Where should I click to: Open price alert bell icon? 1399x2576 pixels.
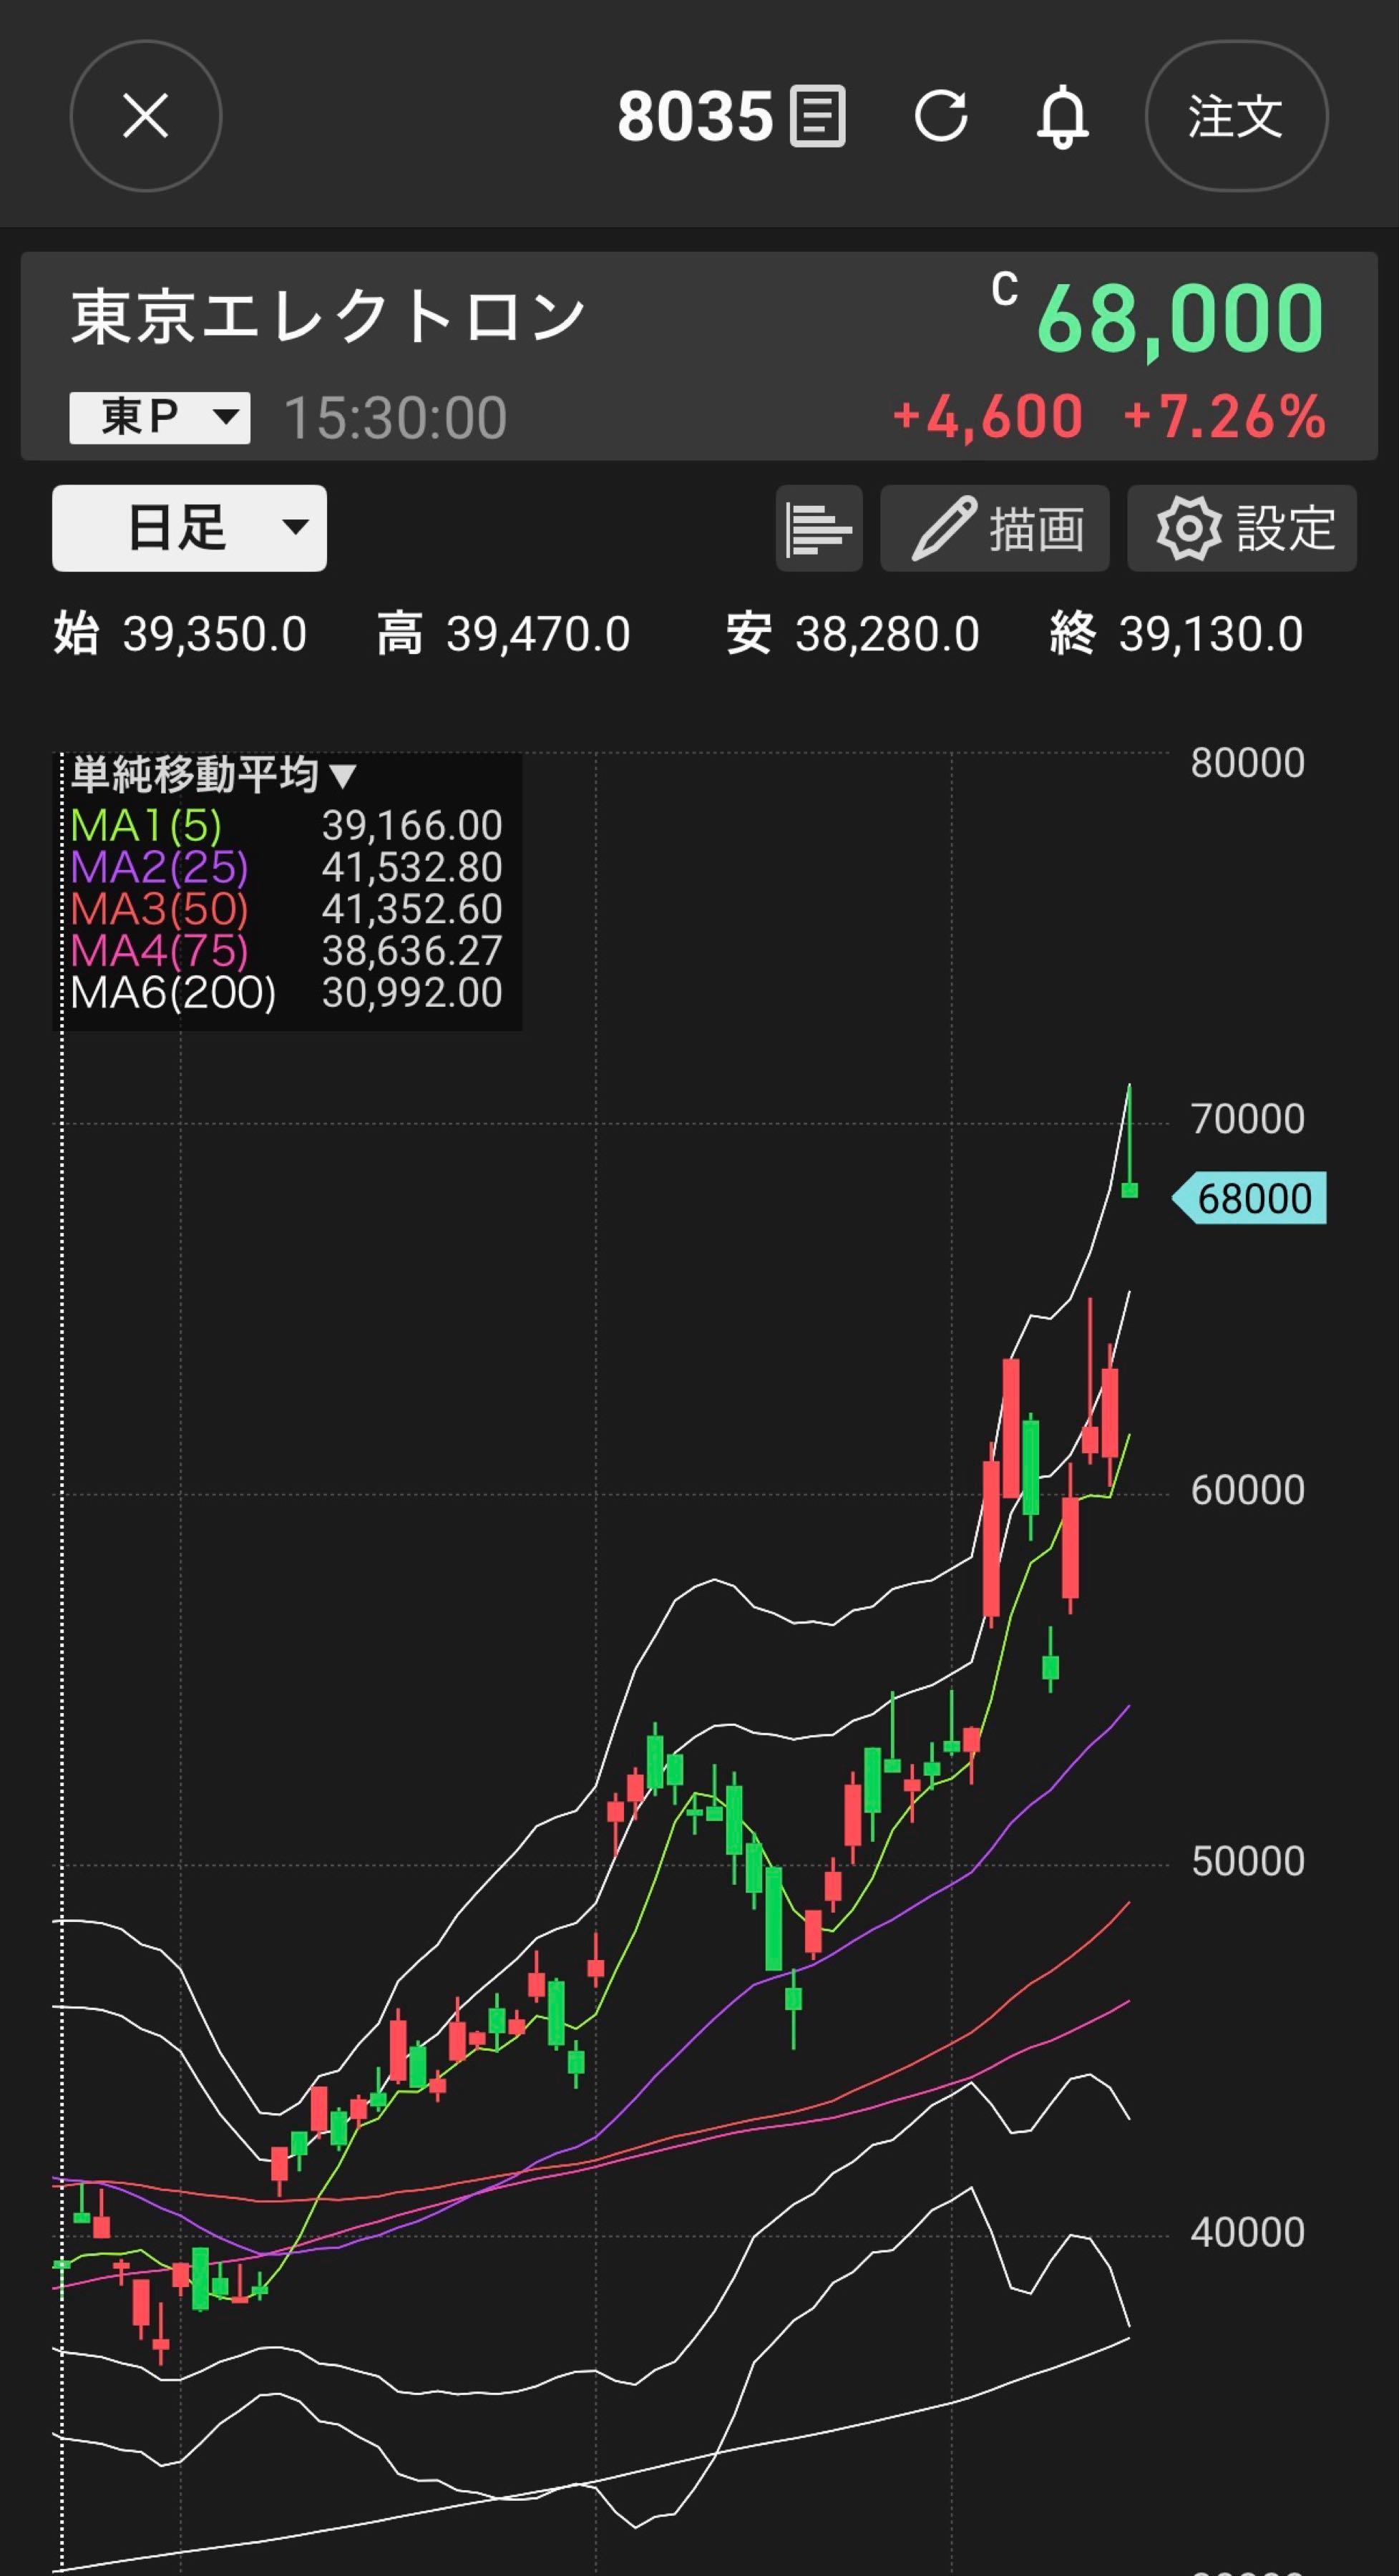click(x=1062, y=117)
